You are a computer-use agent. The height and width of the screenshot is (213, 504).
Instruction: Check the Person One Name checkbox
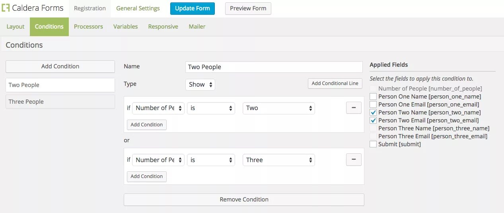coord(373,97)
